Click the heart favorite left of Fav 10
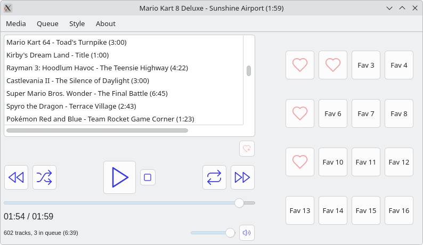Screen dimensions: 423x245 click(x=300, y=162)
